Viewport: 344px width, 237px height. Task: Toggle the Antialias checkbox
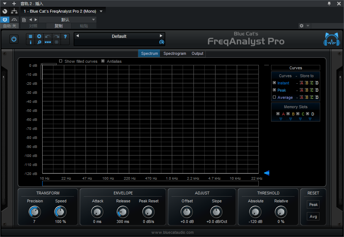[x=103, y=61]
